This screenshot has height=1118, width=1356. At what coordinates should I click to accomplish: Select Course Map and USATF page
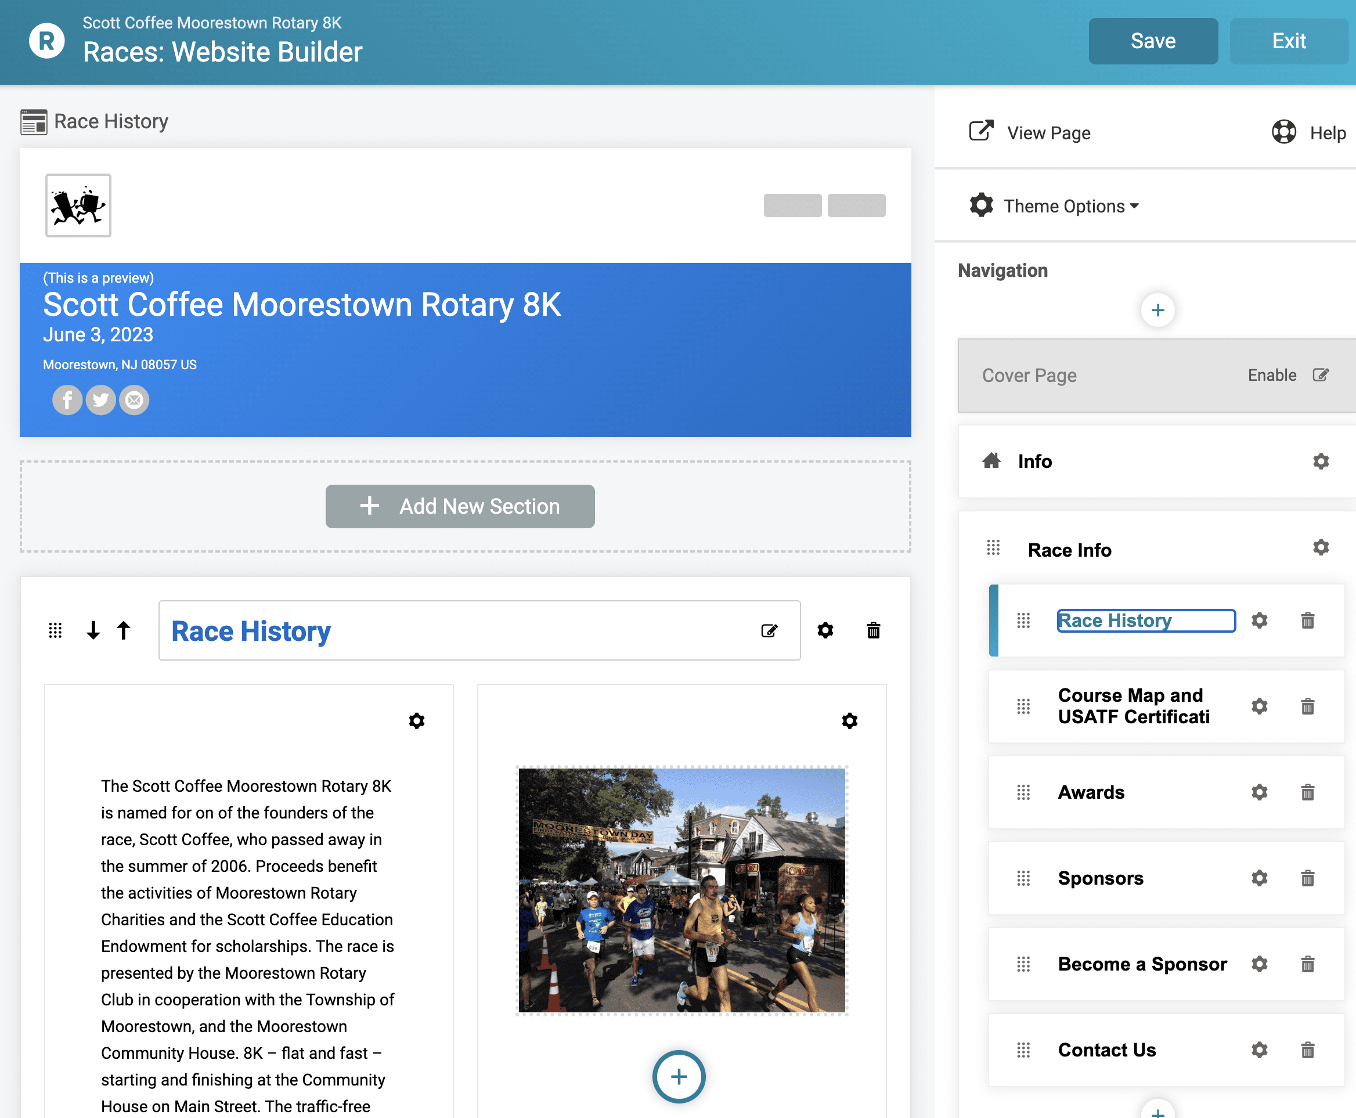coord(1133,706)
